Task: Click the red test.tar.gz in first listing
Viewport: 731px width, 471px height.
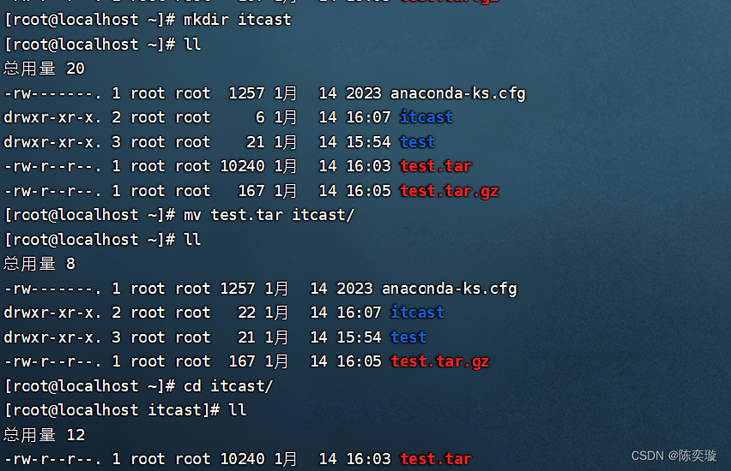Action: [x=450, y=191]
